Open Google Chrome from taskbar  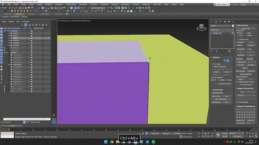112,142
